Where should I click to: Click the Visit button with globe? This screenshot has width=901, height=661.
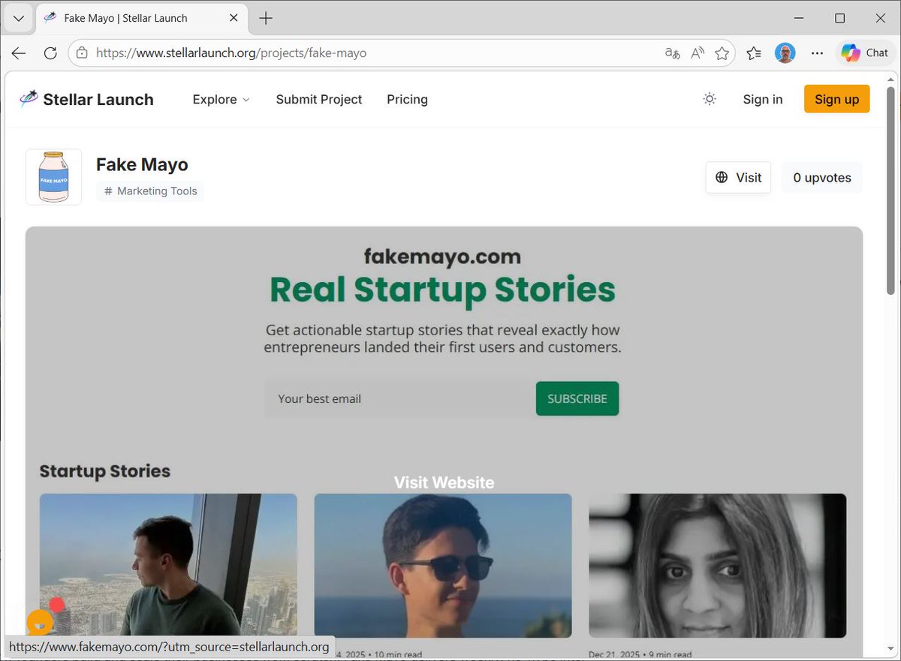(x=738, y=178)
